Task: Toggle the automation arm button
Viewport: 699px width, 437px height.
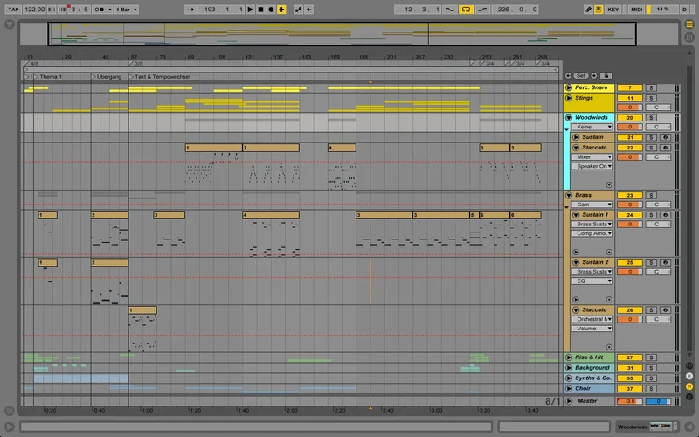Action: [x=298, y=10]
